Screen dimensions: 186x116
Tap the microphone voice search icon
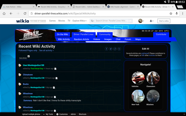[177, 14]
